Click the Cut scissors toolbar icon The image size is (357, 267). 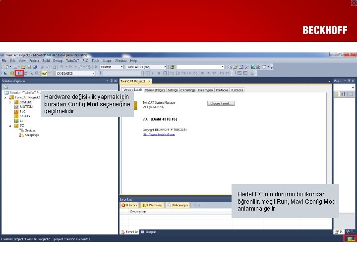point(42,67)
